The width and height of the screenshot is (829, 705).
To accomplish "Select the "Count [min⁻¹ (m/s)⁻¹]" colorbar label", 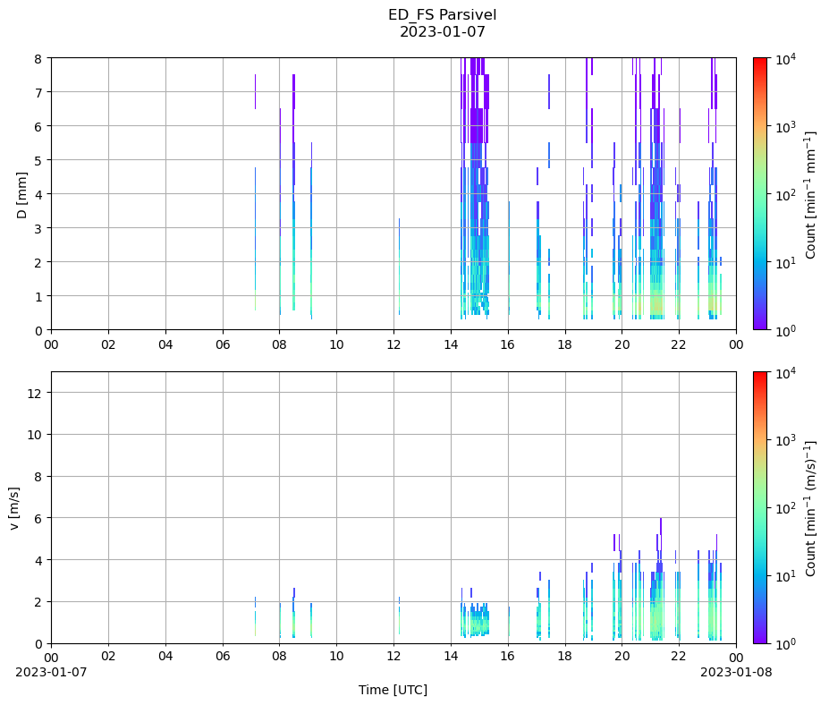I will click(x=810, y=508).
